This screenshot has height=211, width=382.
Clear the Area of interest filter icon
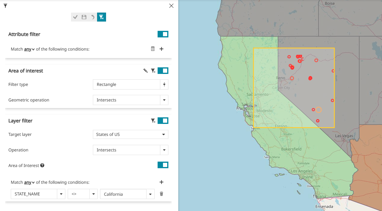click(x=153, y=71)
